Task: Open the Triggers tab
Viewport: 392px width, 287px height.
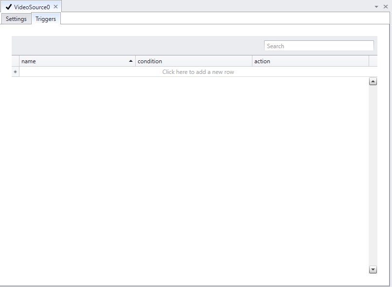Action: pos(46,19)
